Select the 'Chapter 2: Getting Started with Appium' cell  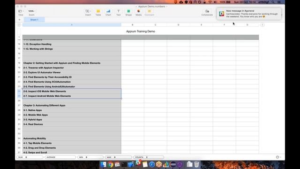point(72,63)
